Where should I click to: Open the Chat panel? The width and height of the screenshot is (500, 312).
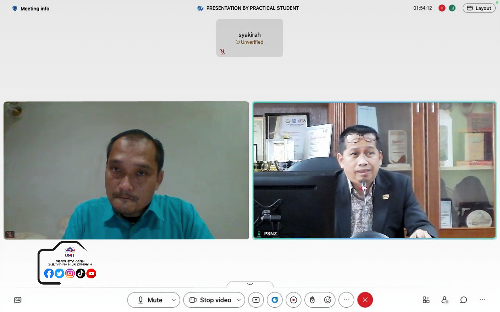[x=464, y=300]
